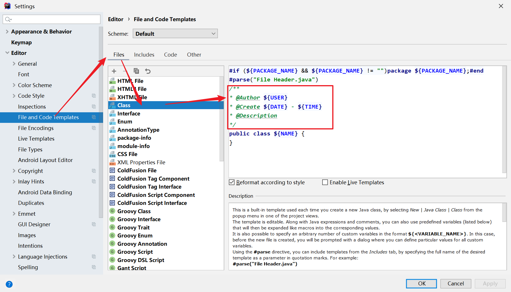
Task: Click the reset to default template icon
Action: [x=148, y=71]
